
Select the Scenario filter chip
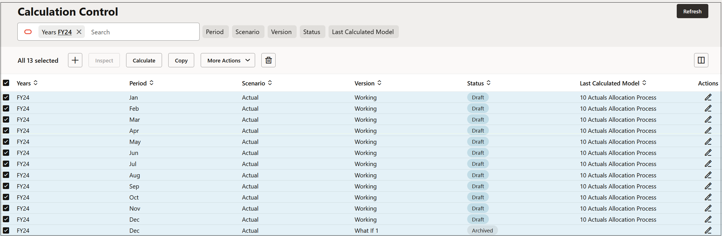[x=248, y=32]
